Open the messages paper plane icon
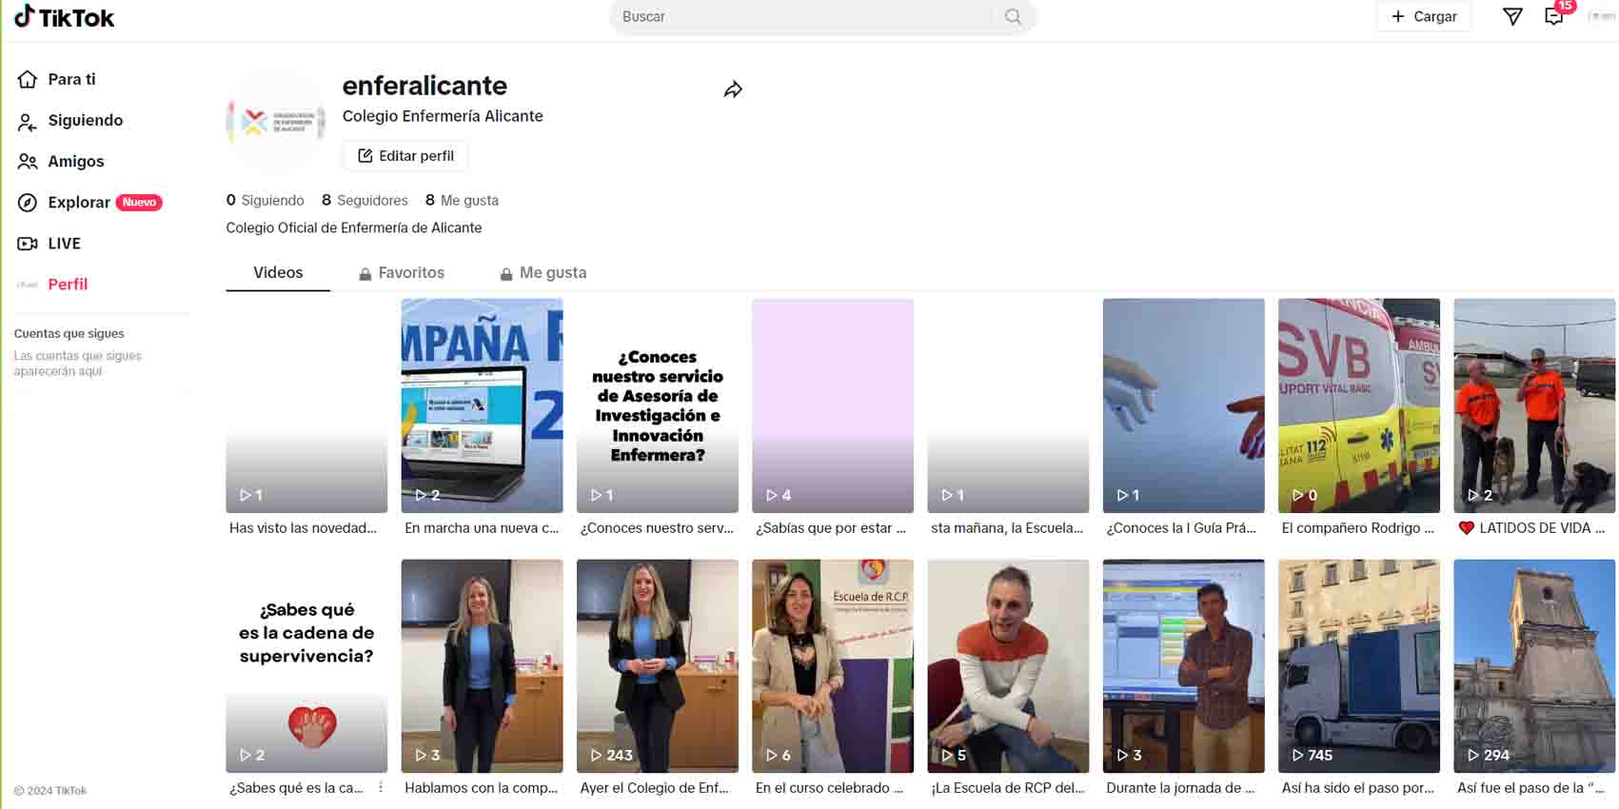This screenshot has width=1619, height=809. (x=1511, y=16)
